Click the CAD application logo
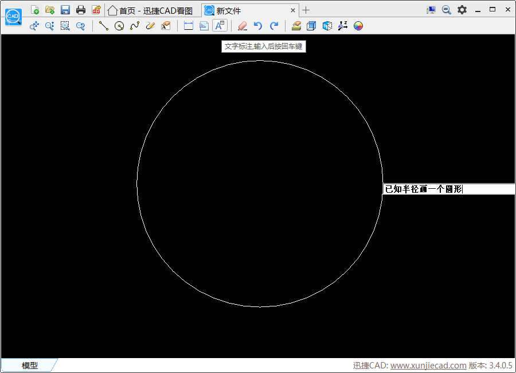Image resolution: width=516 pixels, height=373 pixels. (13, 17)
